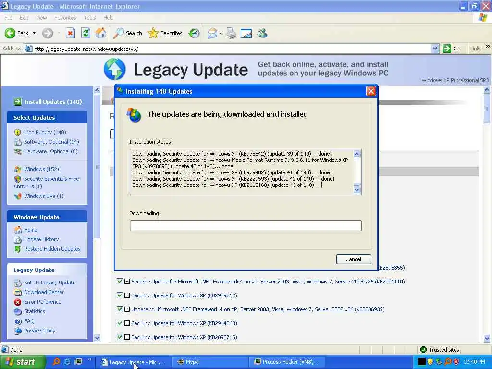
Task: Cancel the update installation
Action: pyautogui.click(x=354, y=259)
